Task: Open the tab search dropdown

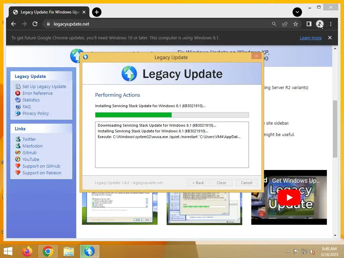Action: [x=297, y=12]
